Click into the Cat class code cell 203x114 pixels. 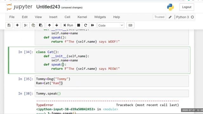click(x=112, y=60)
